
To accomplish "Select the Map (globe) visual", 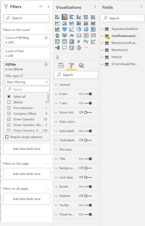I will [x=57, y=35].
